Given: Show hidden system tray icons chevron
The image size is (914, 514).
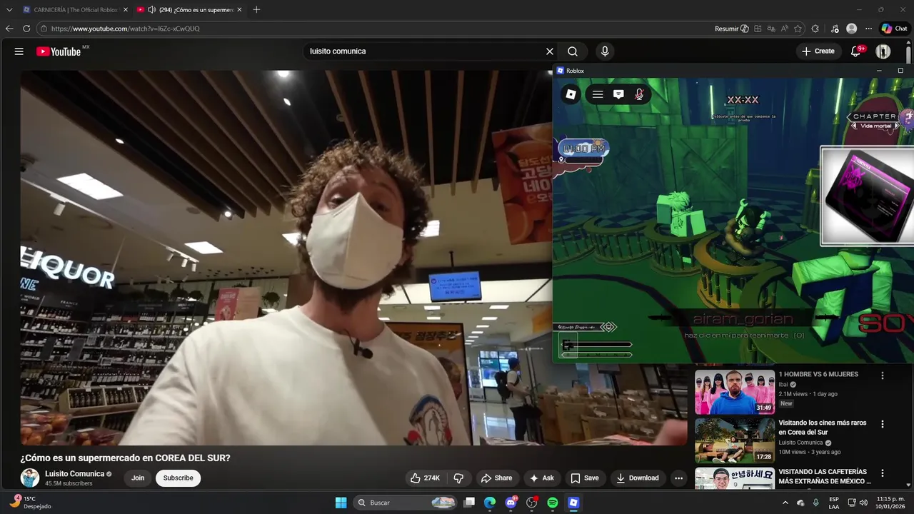Looking at the screenshot, I should pyautogui.click(x=785, y=503).
